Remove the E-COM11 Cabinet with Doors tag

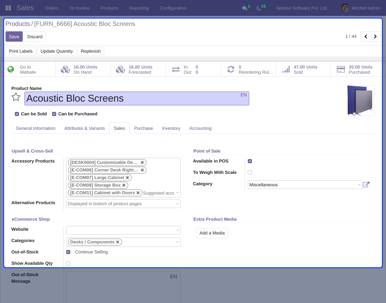138,193
